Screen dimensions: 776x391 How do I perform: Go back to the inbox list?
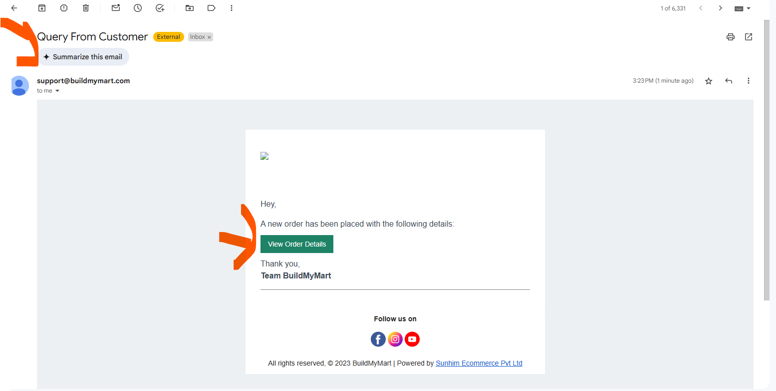click(x=14, y=8)
